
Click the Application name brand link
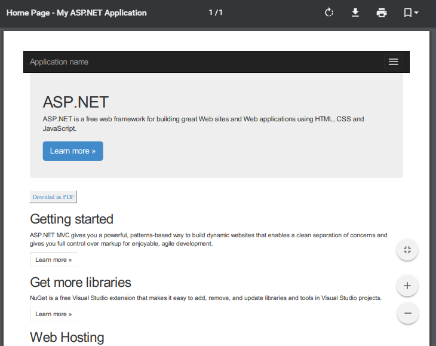[59, 62]
